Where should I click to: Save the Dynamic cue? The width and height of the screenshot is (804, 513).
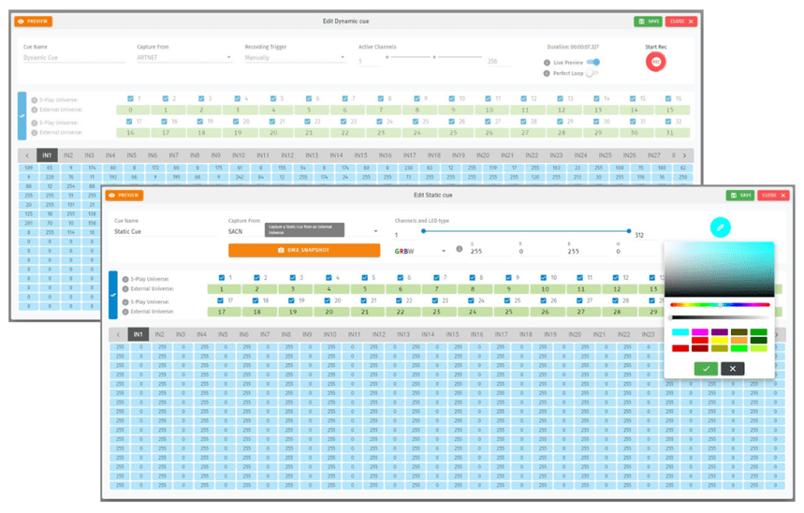(x=648, y=22)
